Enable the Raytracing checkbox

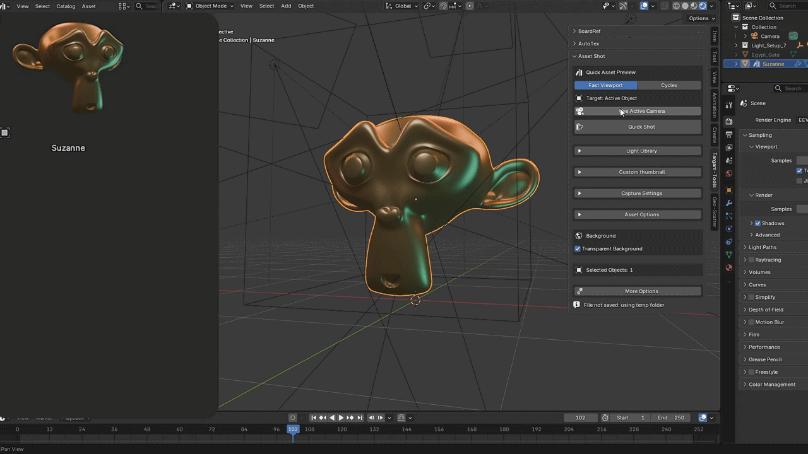[x=751, y=260]
